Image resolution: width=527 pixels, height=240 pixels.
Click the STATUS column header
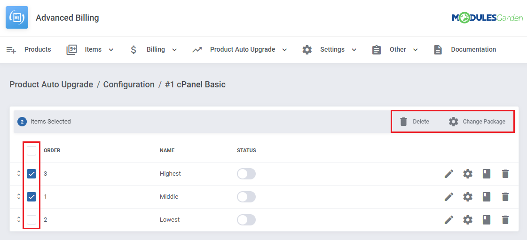point(246,150)
